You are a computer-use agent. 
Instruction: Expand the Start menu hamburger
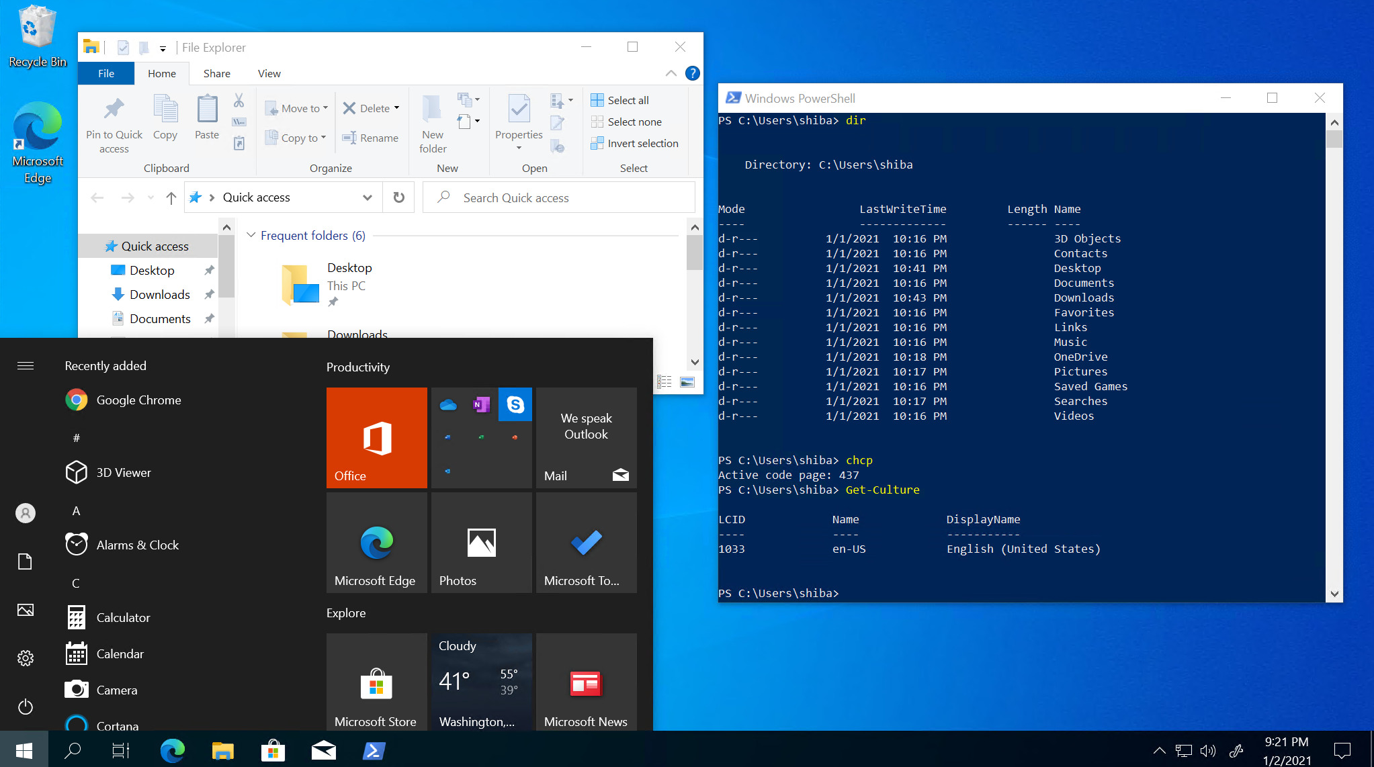26,366
